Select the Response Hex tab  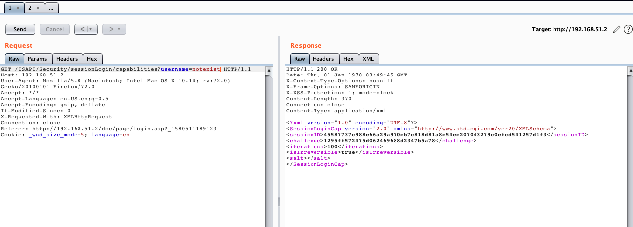pos(349,59)
